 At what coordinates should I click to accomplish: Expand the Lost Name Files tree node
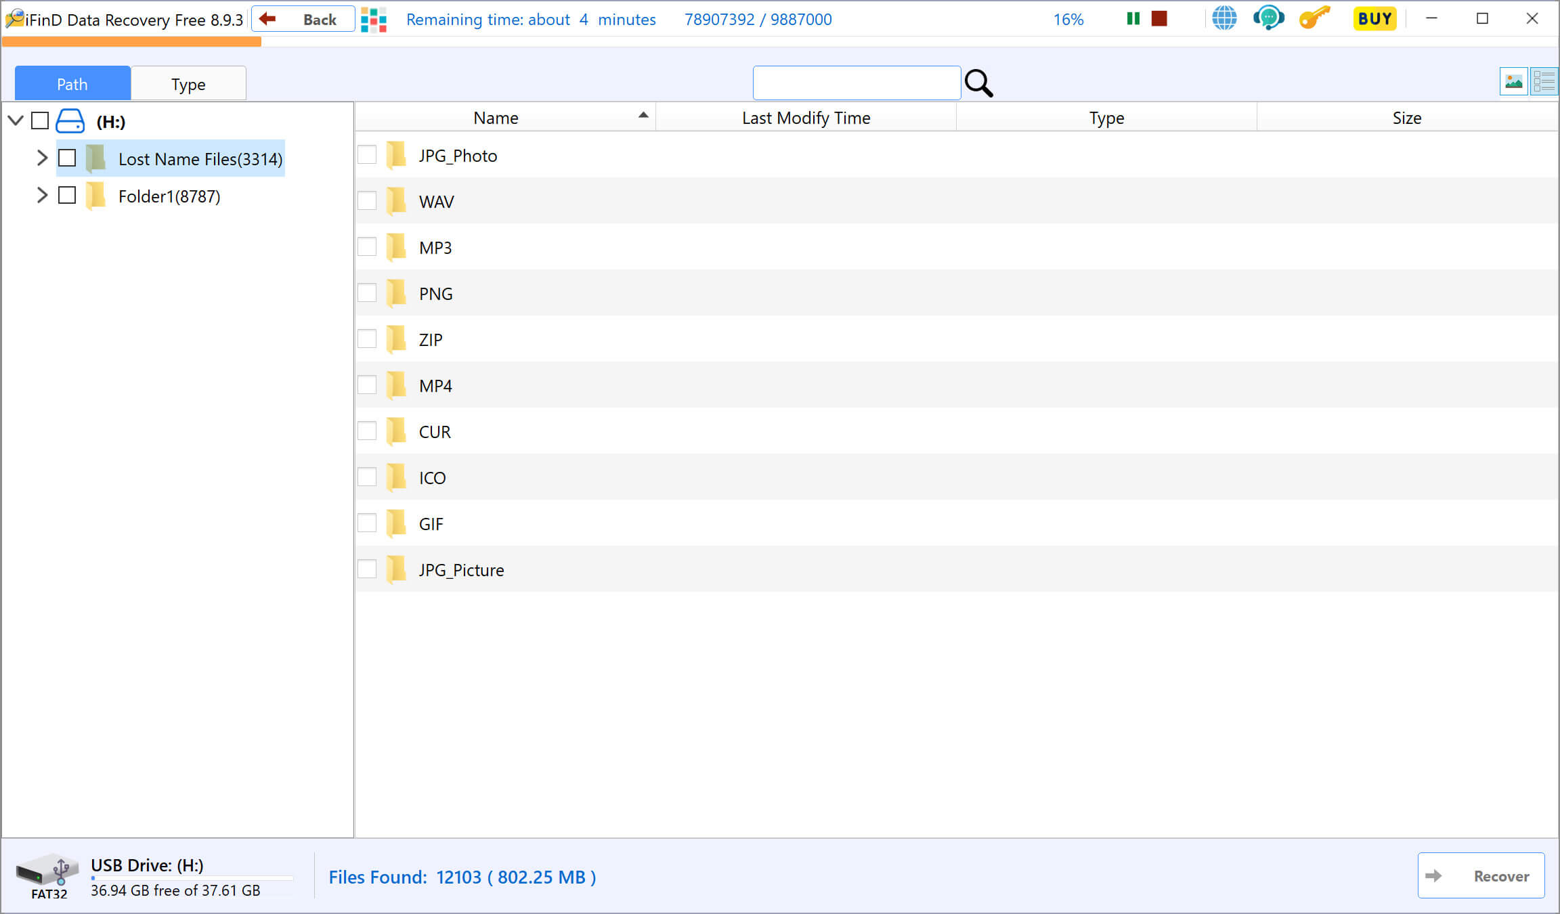[42, 158]
